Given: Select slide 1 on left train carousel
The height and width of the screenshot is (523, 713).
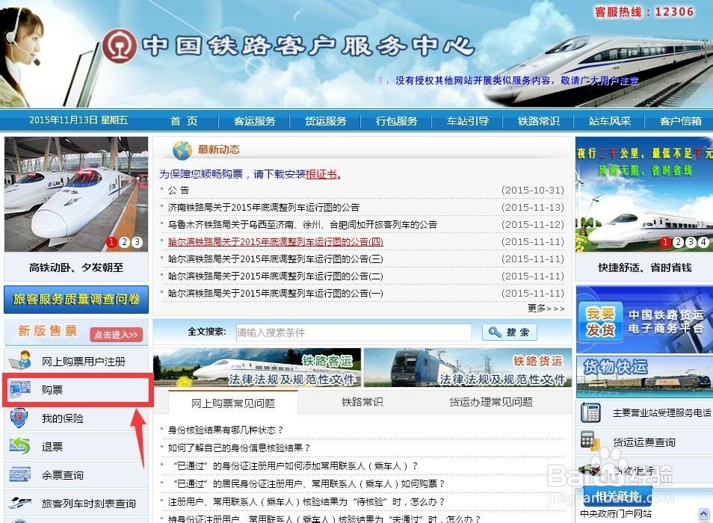Looking at the screenshot, I should [111, 242].
